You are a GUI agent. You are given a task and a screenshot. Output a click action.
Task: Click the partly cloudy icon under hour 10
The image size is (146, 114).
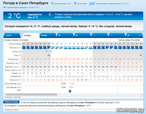(61, 48)
